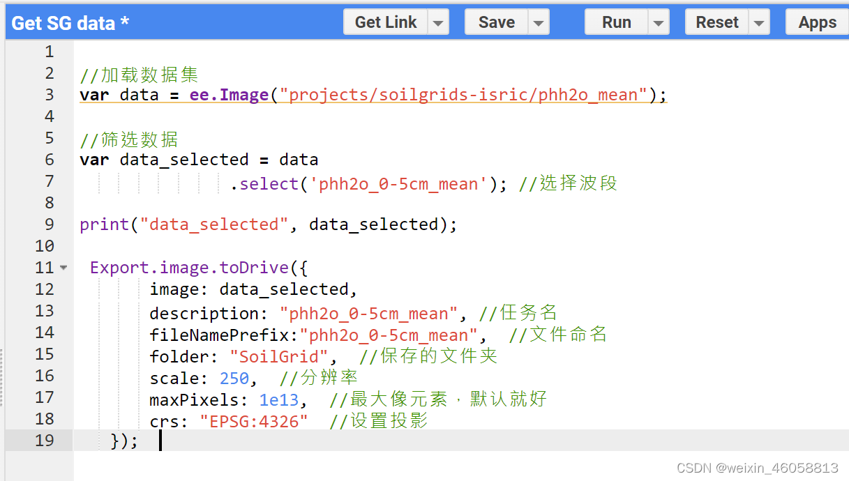Click the ee.Image call on line 3

pos(230,94)
